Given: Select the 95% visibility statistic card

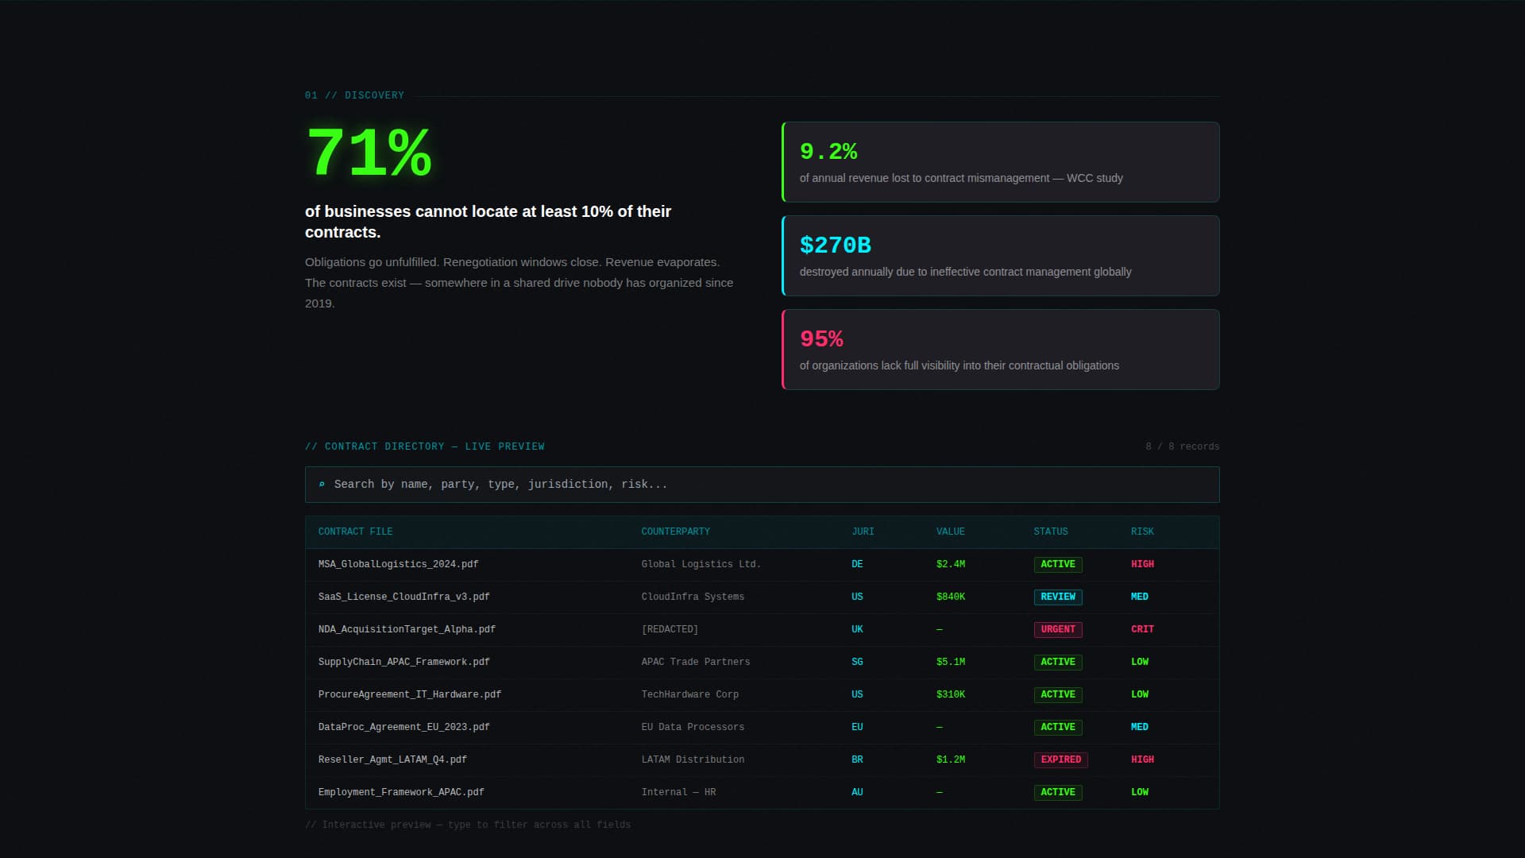Looking at the screenshot, I should [x=1001, y=350].
